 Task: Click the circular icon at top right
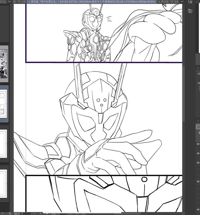pyautogui.click(x=190, y=2)
